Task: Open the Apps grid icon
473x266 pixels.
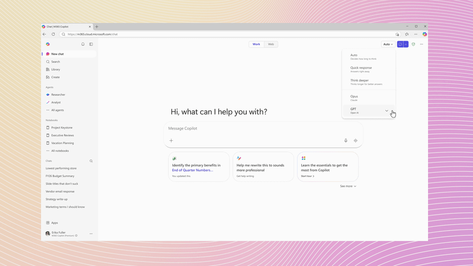Action: point(48,222)
